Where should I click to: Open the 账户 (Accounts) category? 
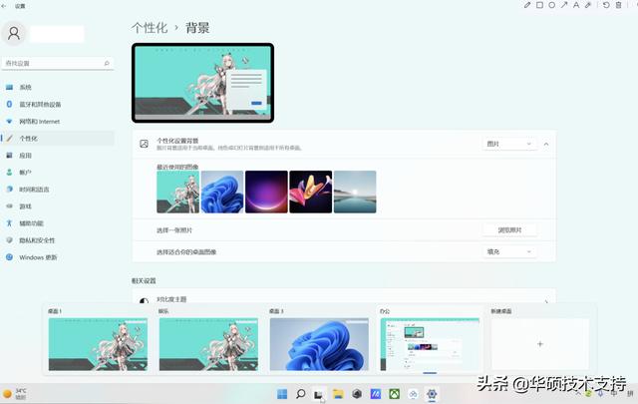point(58,173)
